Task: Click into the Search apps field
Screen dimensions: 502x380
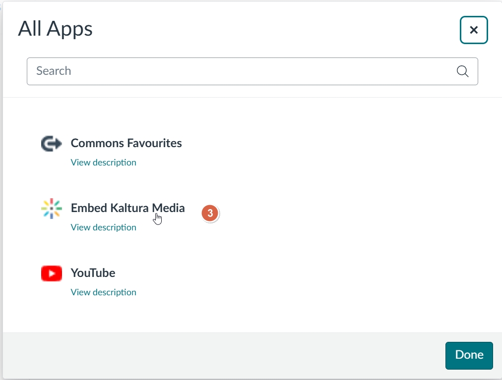Action: tap(252, 71)
